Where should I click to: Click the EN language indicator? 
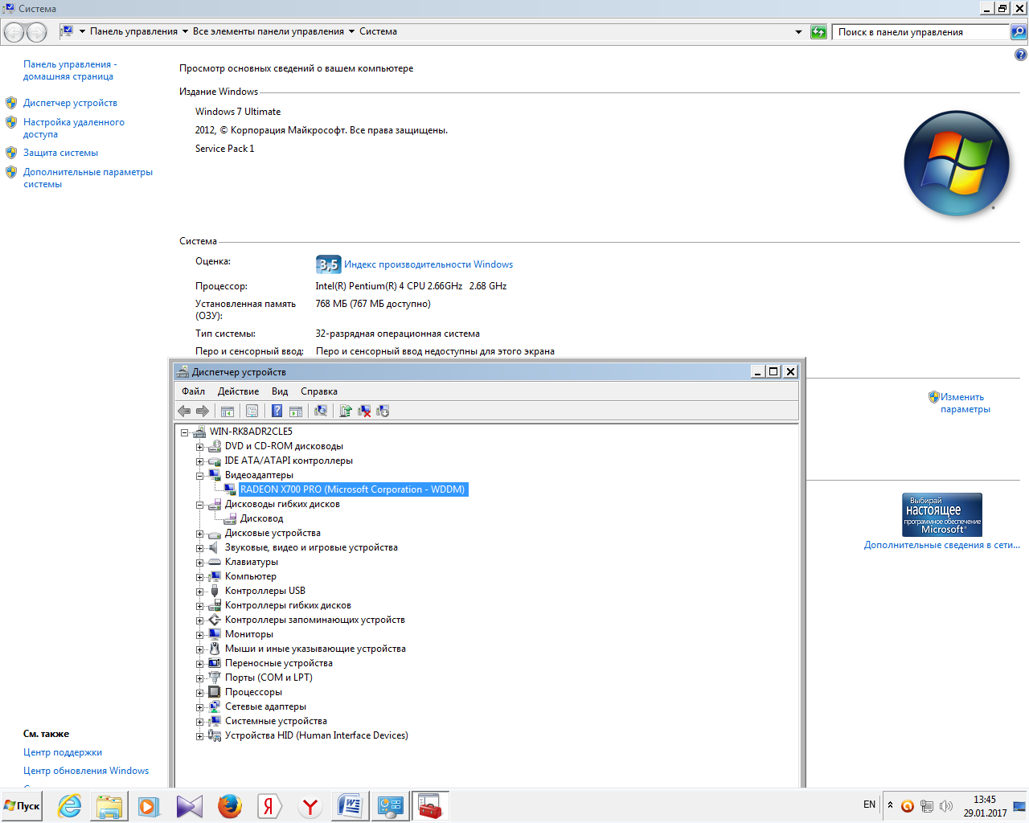(x=869, y=805)
